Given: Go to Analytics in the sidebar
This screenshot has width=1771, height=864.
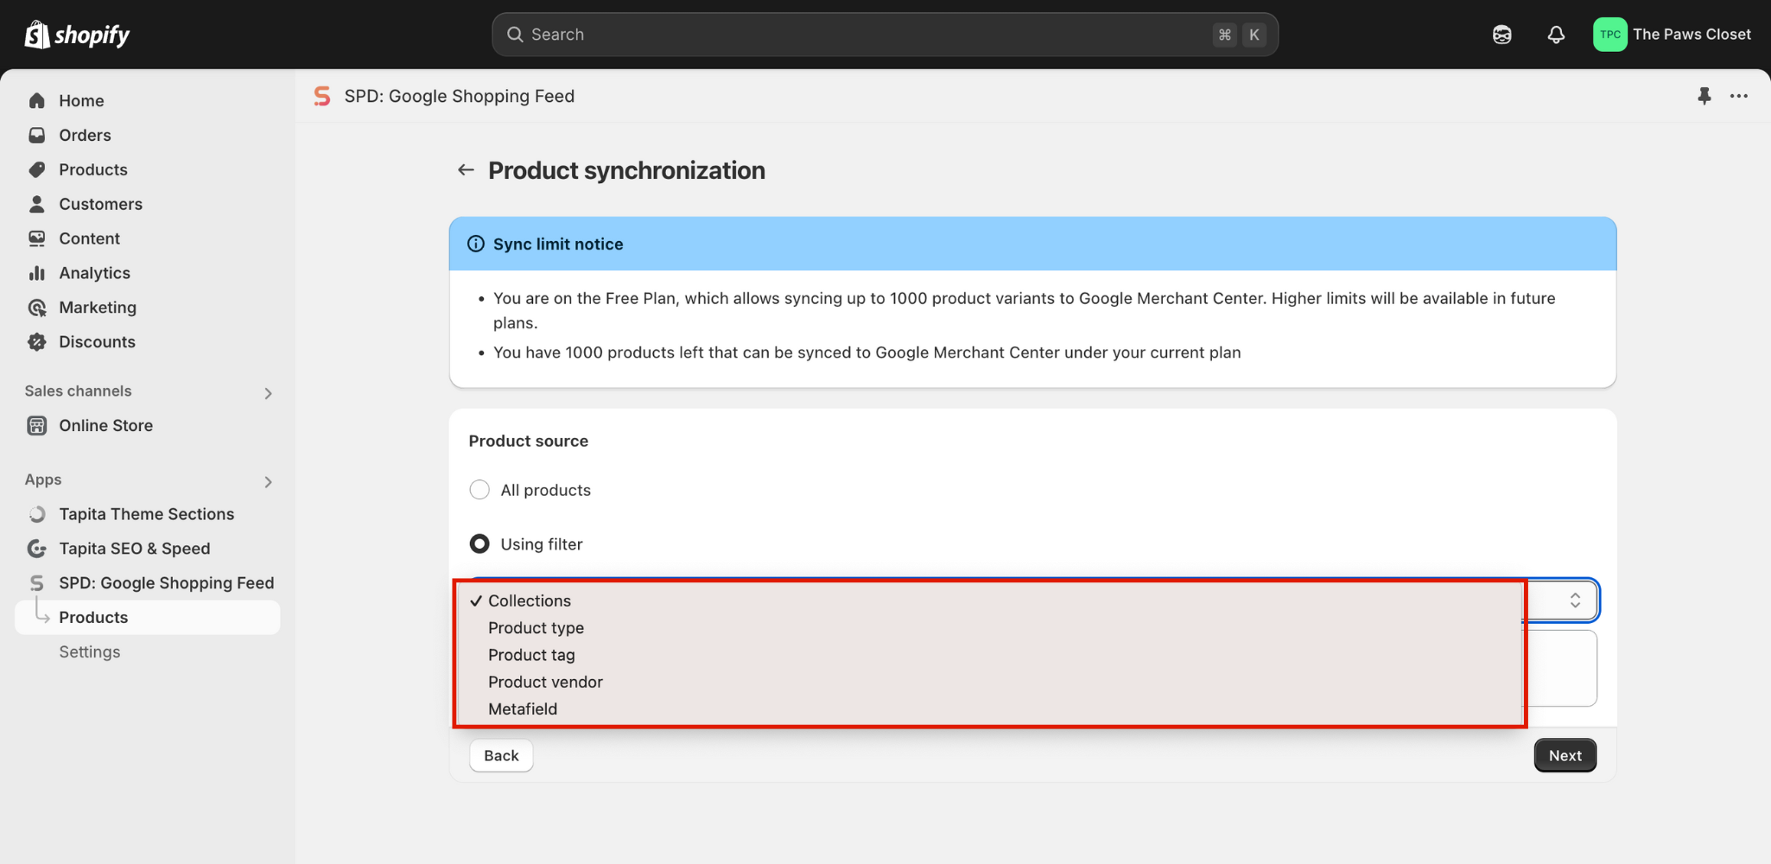Looking at the screenshot, I should pyautogui.click(x=94, y=273).
